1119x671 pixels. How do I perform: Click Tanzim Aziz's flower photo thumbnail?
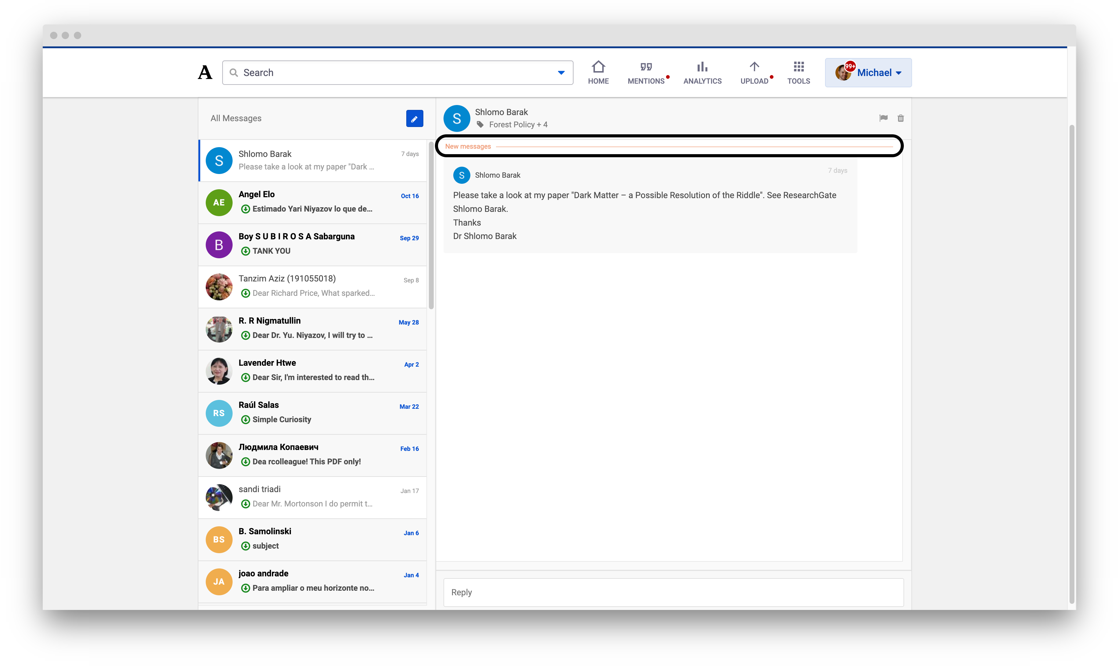point(219,287)
